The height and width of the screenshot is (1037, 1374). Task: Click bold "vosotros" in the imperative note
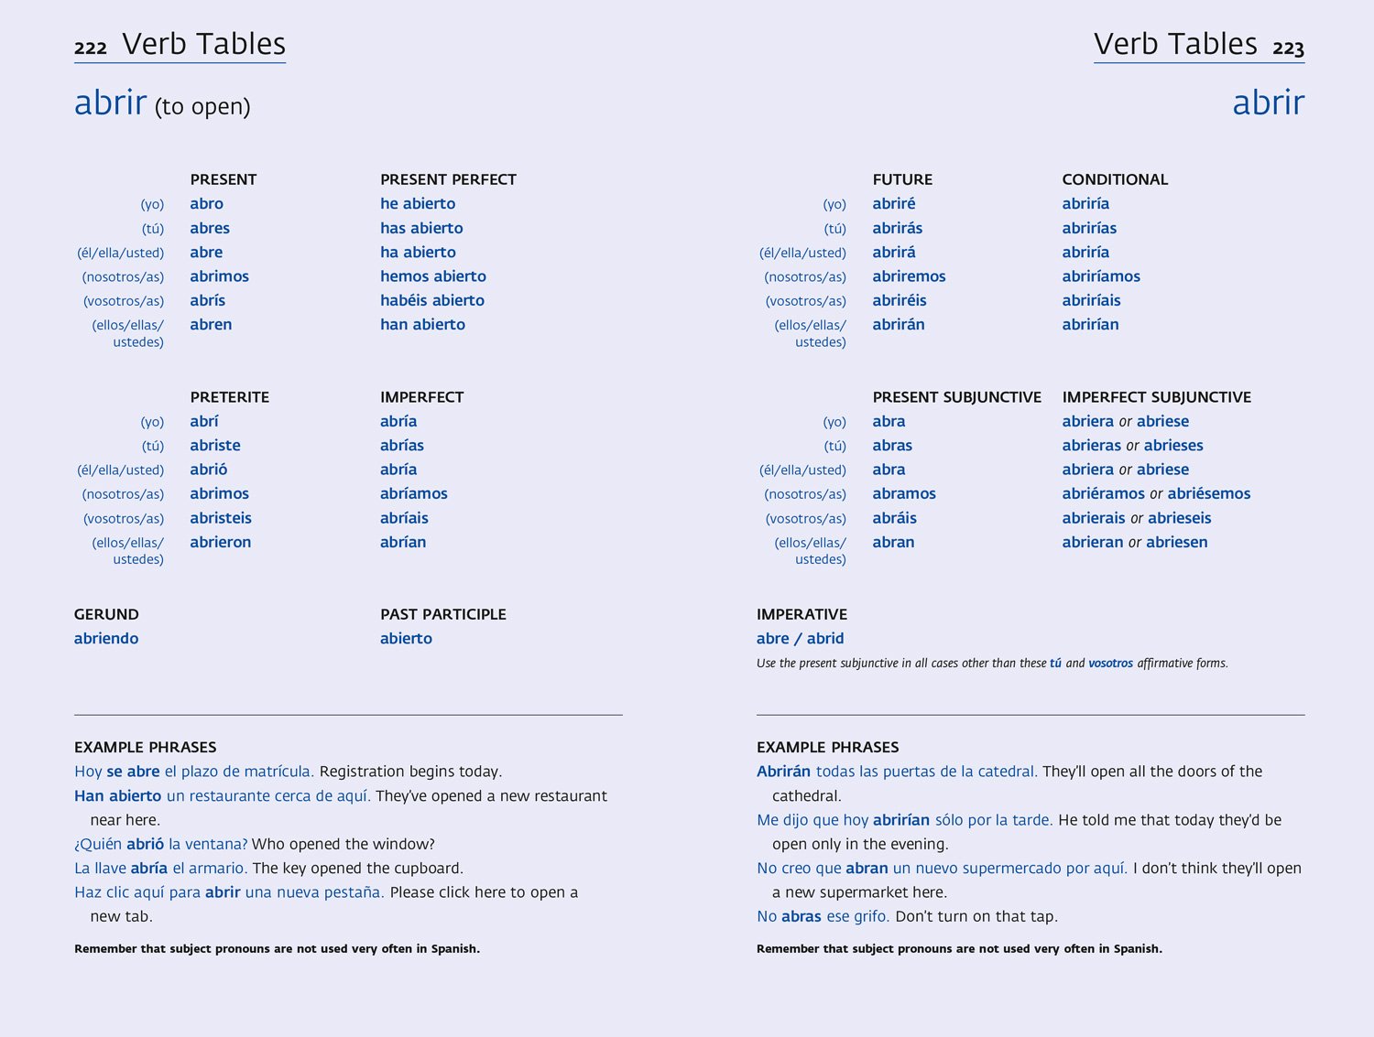click(1110, 664)
